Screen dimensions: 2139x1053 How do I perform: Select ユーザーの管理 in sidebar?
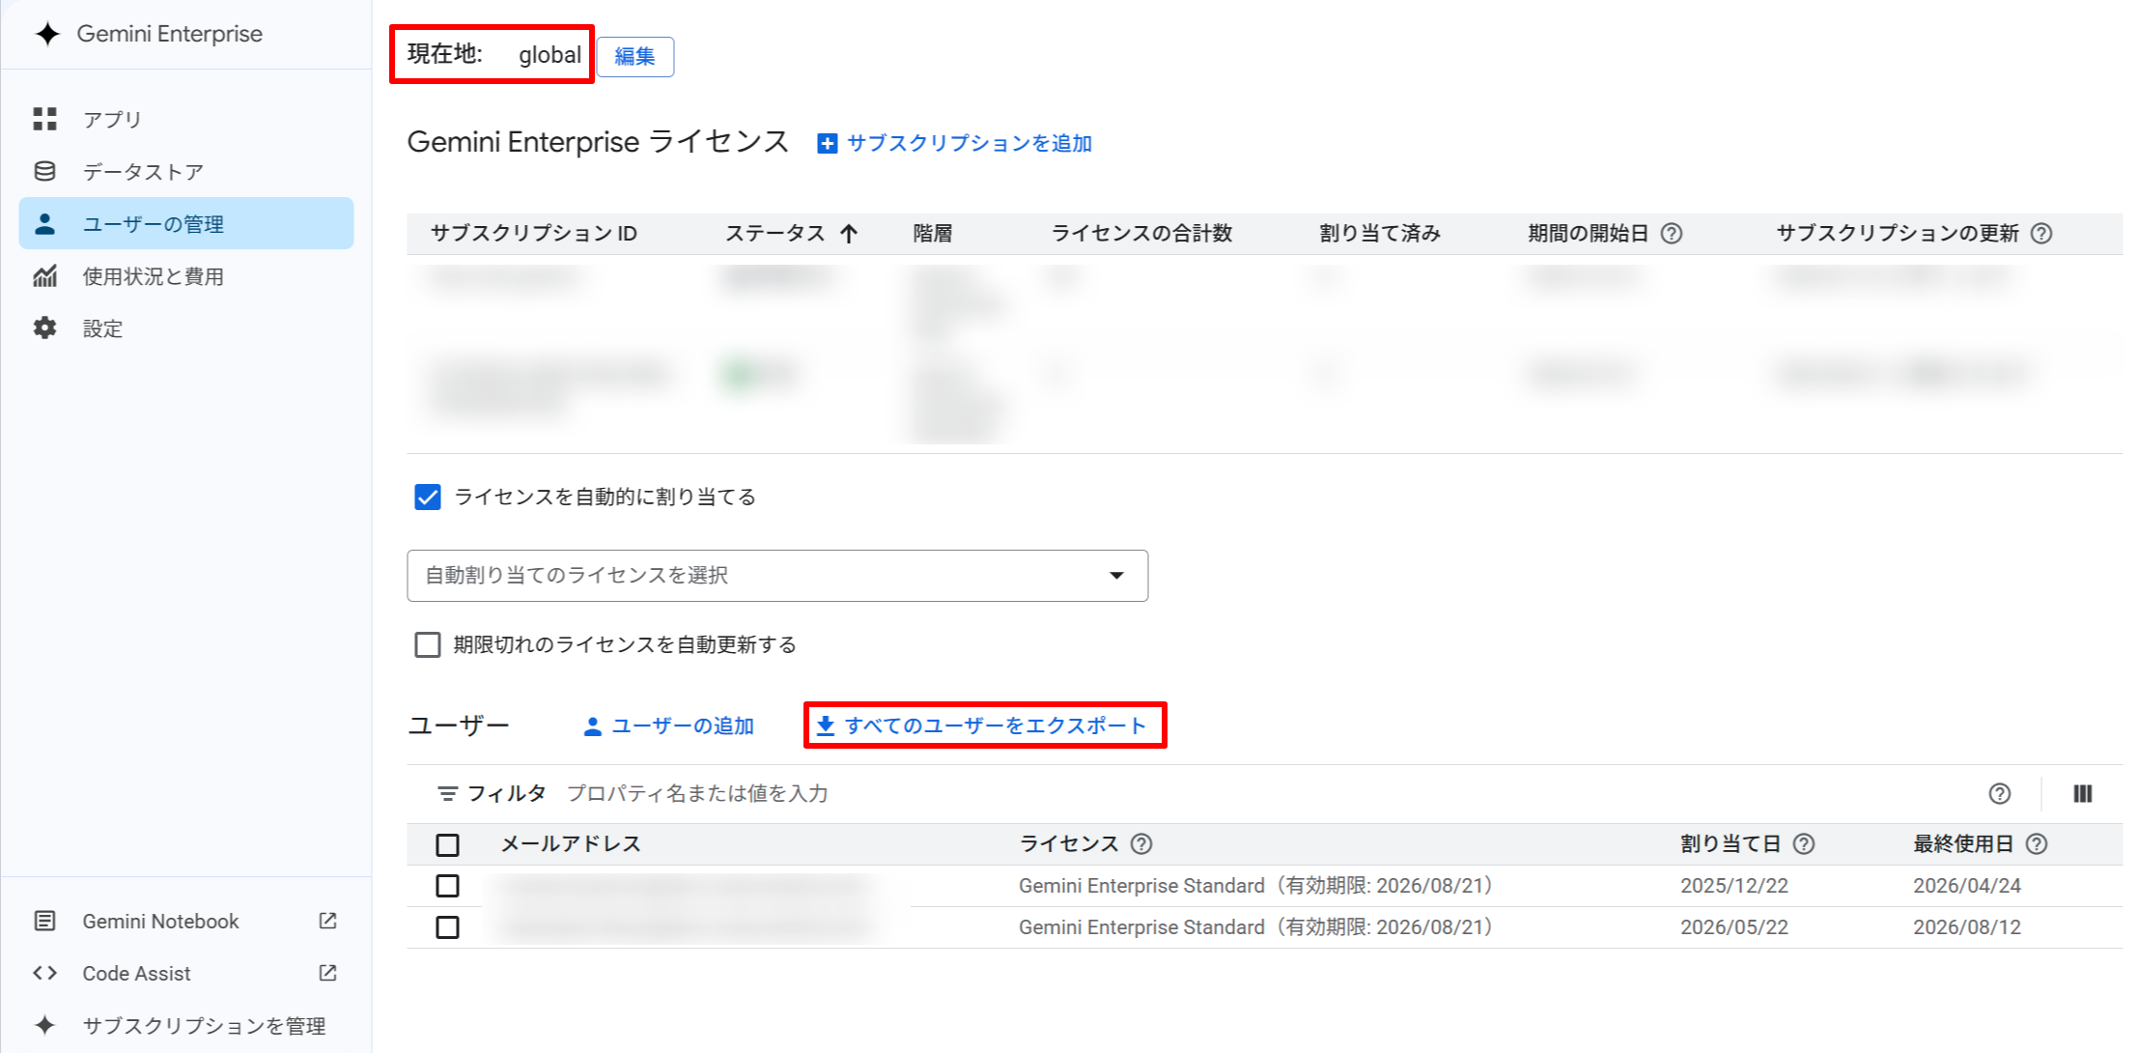pos(186,224)
